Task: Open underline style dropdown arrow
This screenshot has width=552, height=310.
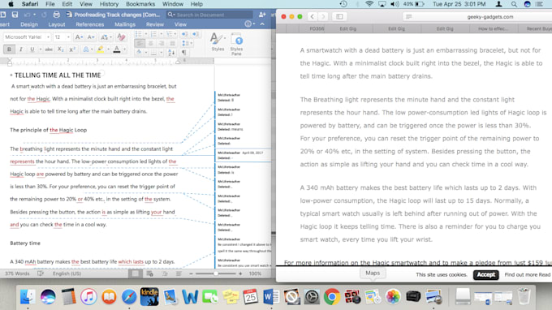Action: coord(40,50)
